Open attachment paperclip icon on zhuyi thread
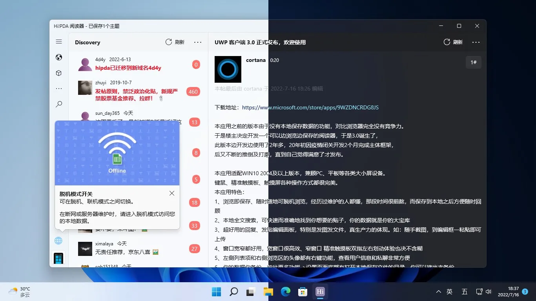 pos(161,99)
